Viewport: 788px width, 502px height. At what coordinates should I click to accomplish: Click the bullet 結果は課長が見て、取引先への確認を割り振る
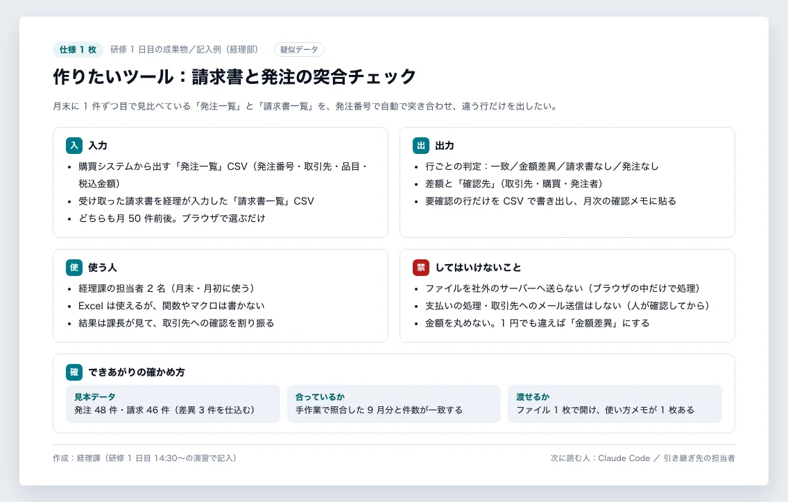[x=176, y=323]
